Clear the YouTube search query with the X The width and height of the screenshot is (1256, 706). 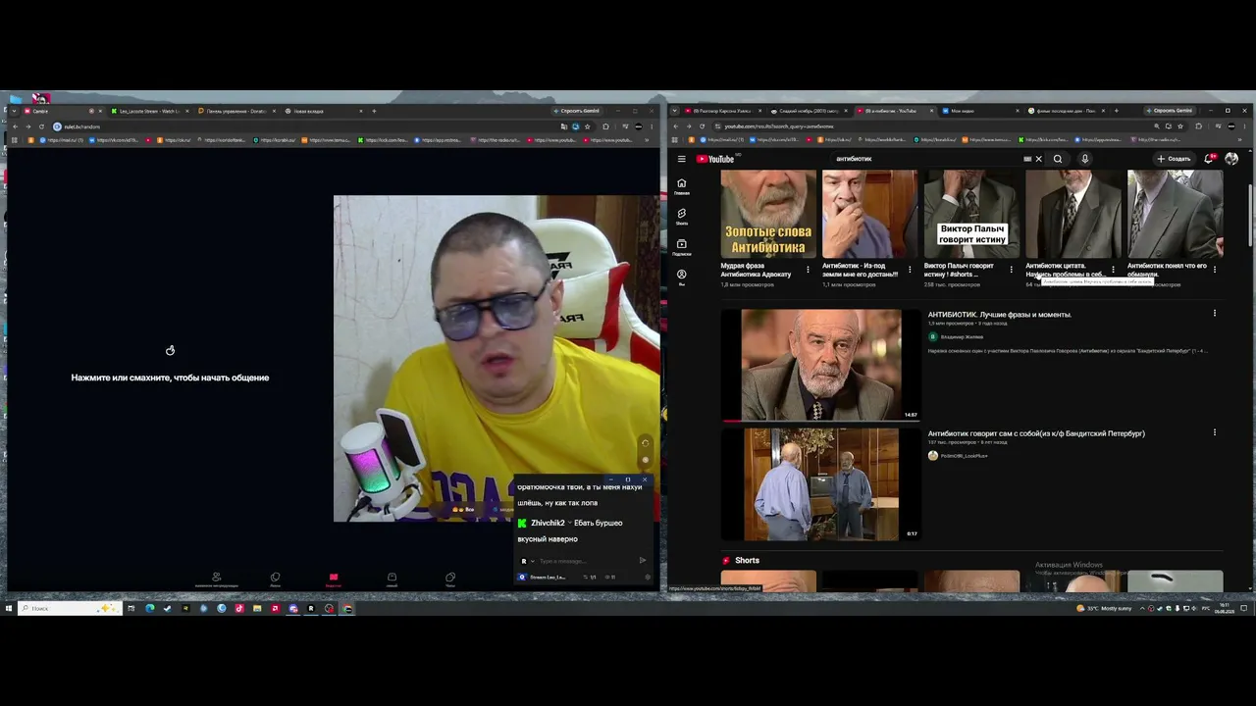pos(1038,159)
